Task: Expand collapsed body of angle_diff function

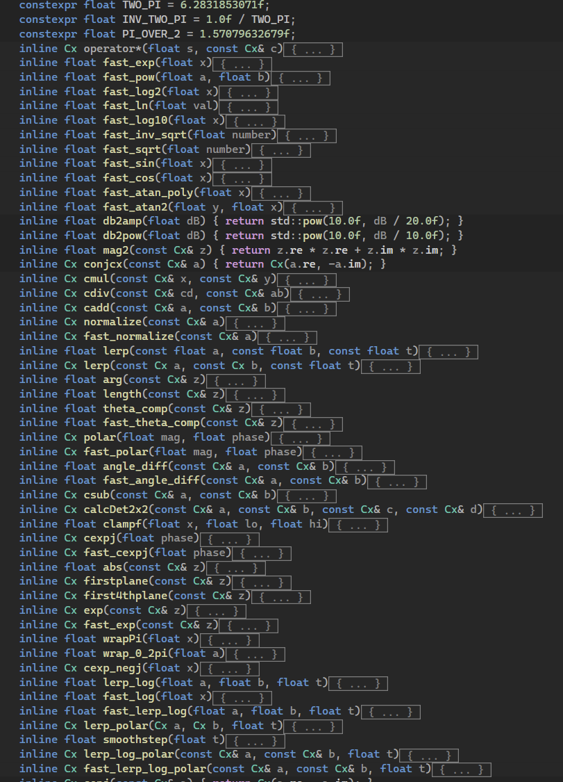Action: click(365, 467)
